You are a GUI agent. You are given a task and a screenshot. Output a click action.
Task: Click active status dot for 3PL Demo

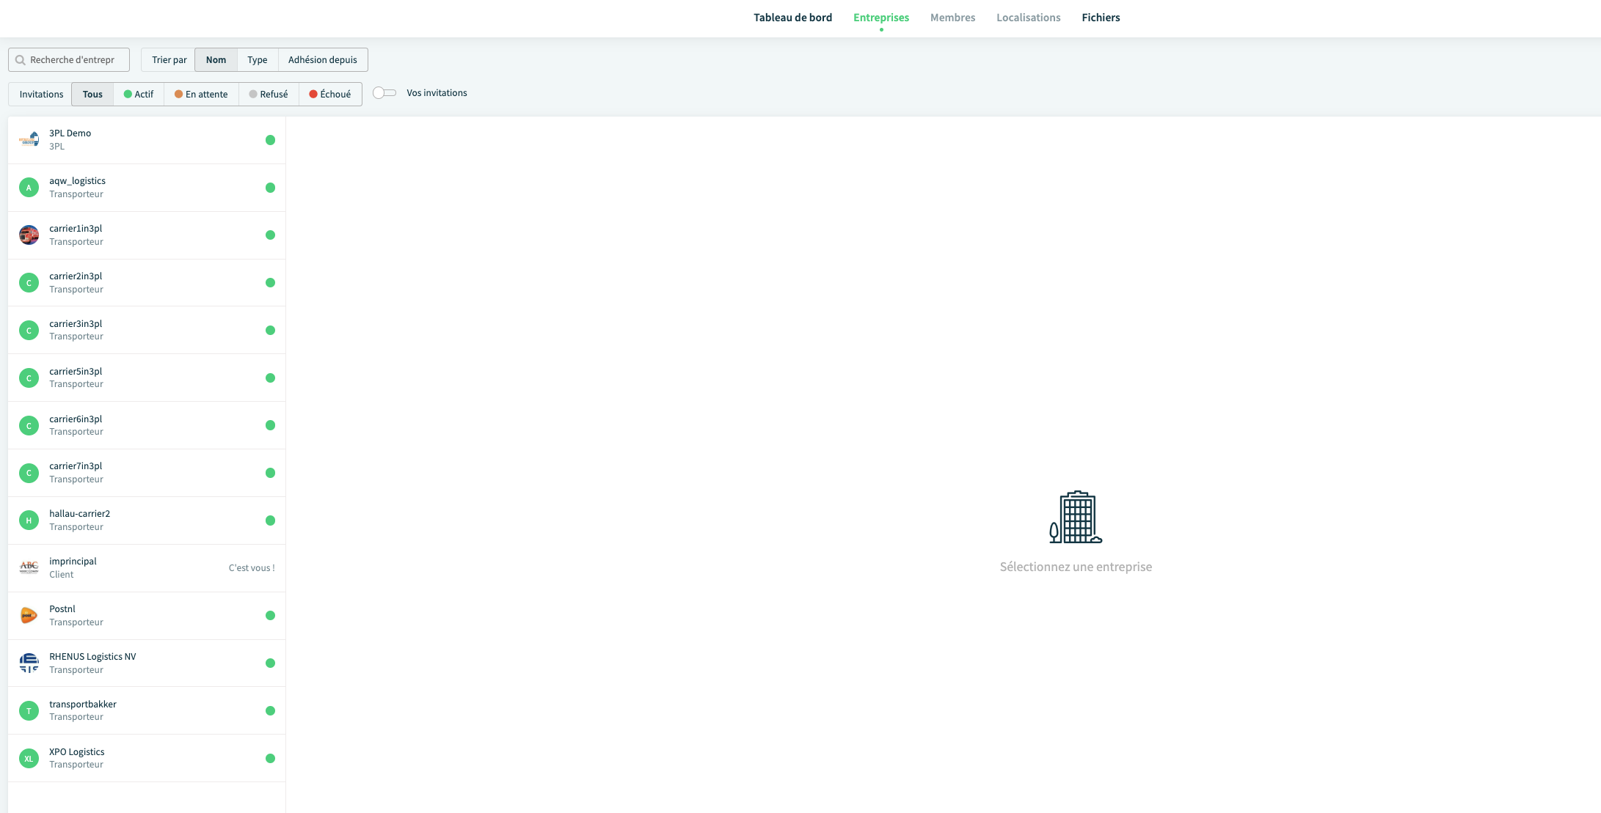pyautogui.click(x=270, y=140)
